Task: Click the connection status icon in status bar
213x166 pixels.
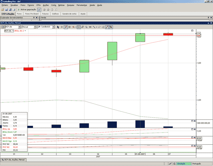Action: click(170, 164)
